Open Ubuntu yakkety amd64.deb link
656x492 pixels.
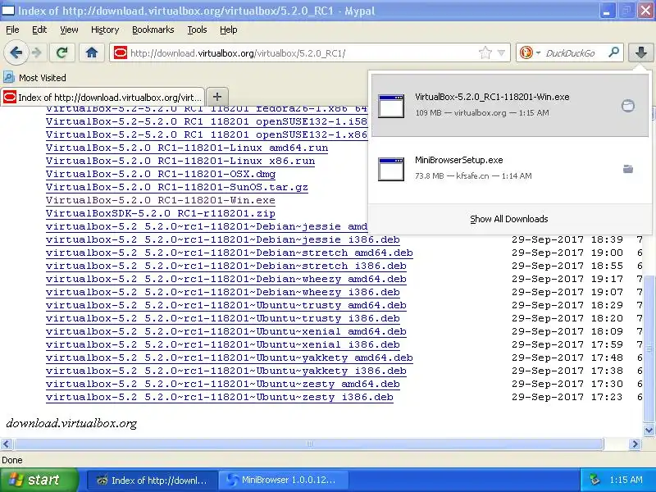click(230, 358)
